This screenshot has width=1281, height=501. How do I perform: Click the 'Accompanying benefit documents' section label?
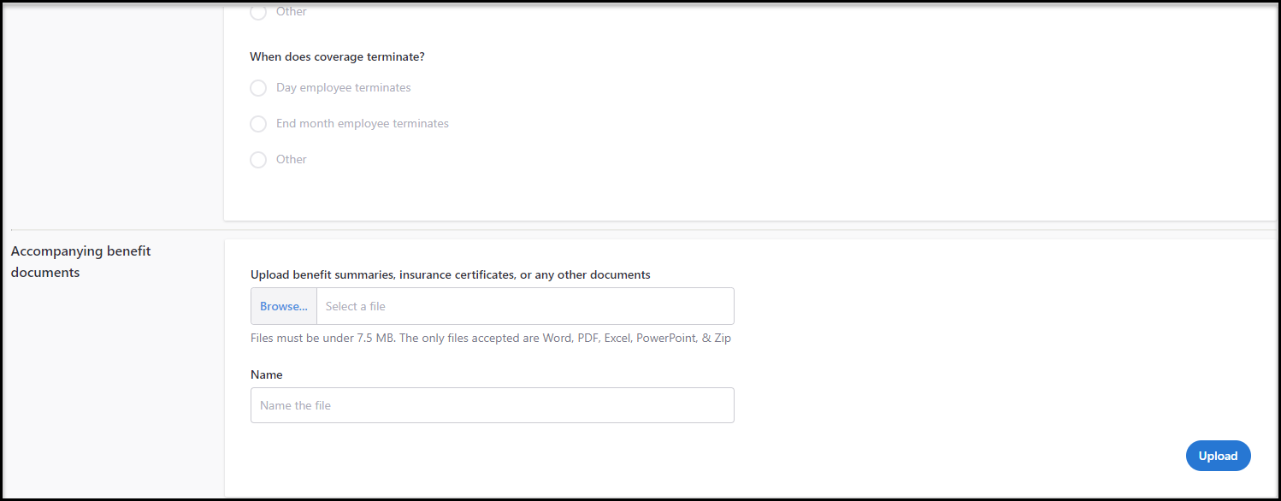[x=81, y=261]
